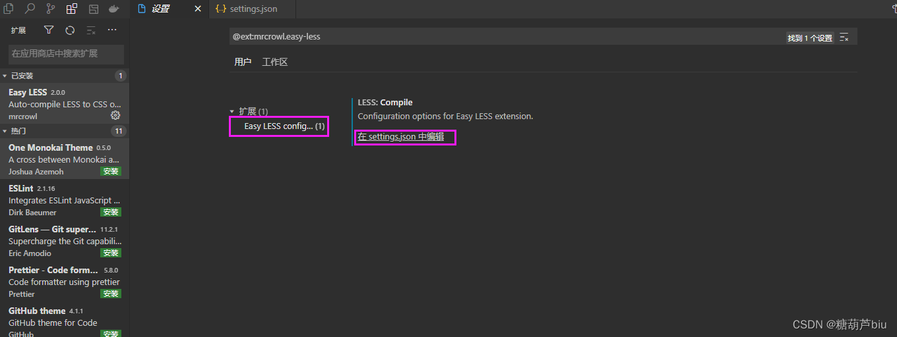This screenshot has height=337, width=897.
Task: Open the GitHub theme extension entry
Action: 65,320
